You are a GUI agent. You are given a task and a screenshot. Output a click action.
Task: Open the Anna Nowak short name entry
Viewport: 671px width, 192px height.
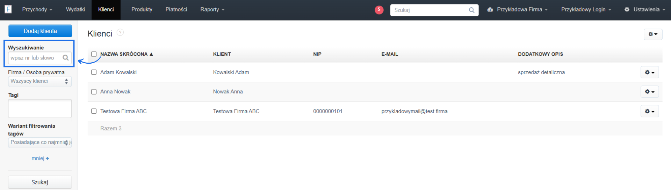[115, 92]
